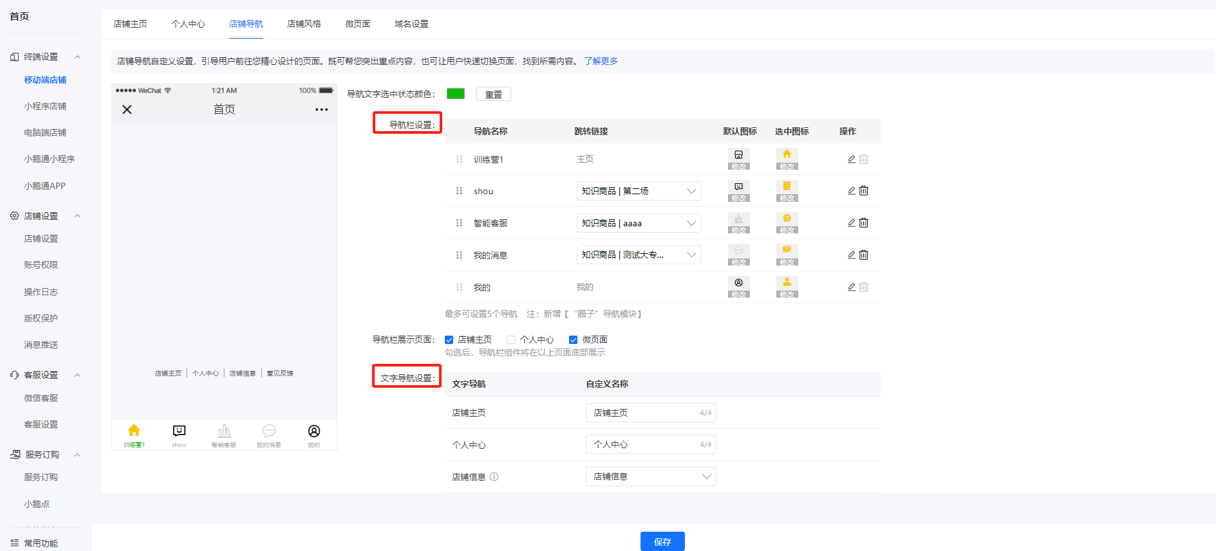
Task: Click drag handle of 我的消息 row
Action: point(459,255)
